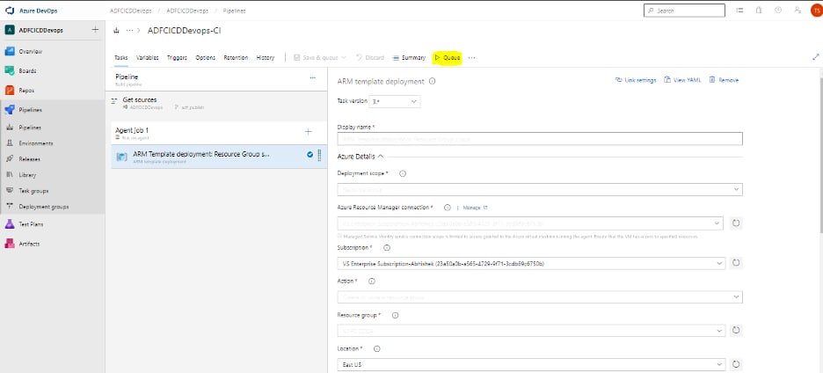Open the Action dropdown
The width and height of the screenshot is (823, 373).
point(540,296)
